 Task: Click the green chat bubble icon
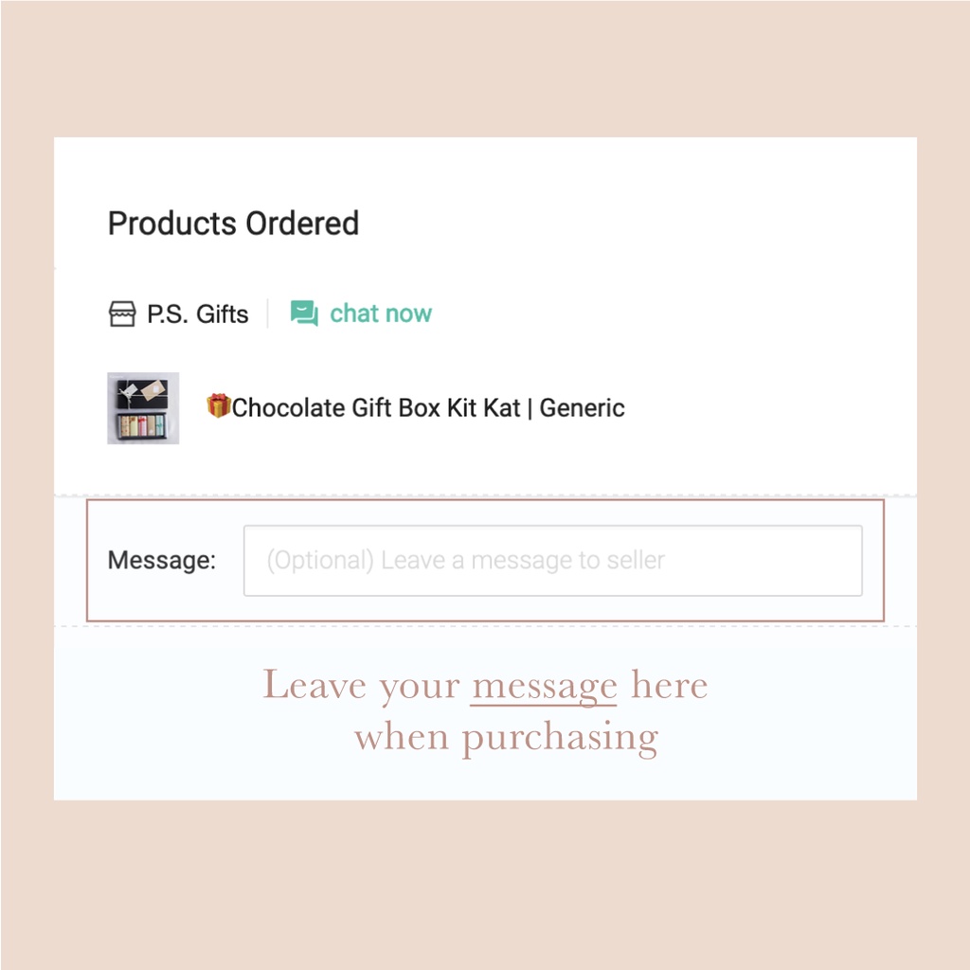pos(304,314)
